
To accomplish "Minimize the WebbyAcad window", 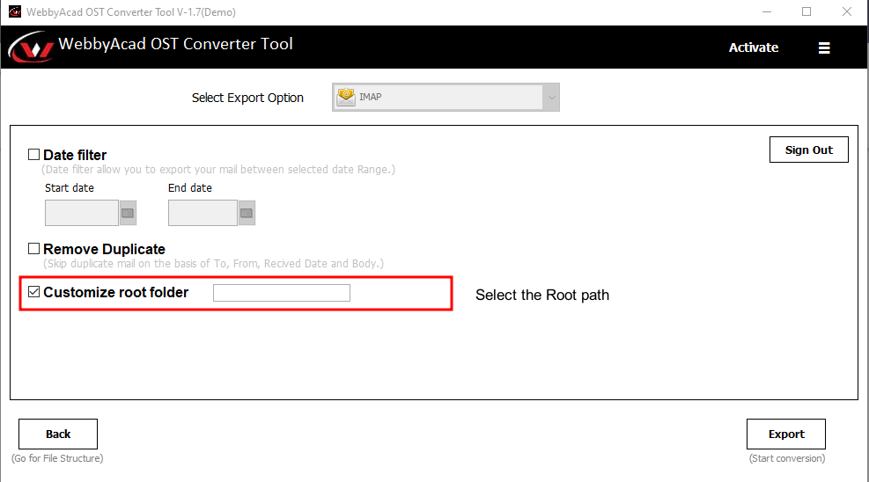I will point(767,11).
